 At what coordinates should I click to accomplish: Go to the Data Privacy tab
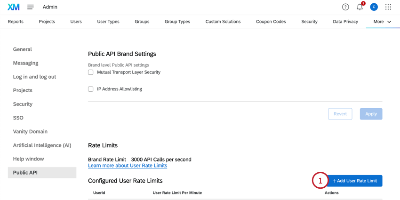(345, 22)
